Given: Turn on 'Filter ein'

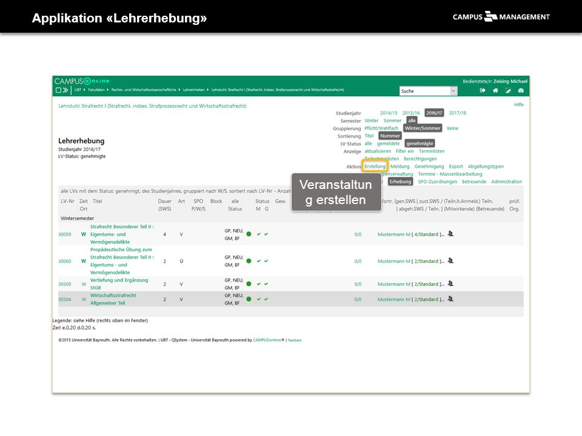Looking at the screenshot, I should (404, 151).
